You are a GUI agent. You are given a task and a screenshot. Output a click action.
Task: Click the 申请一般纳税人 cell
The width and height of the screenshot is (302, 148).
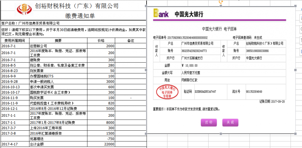(x=58, y=82)
